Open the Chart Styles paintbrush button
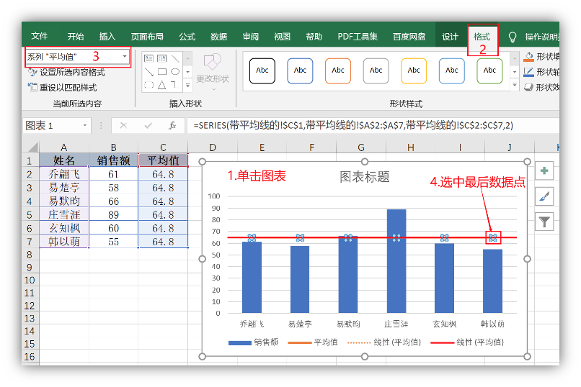Screen dimensions: 581x387 pyautogui.click(x=545, y=196)
